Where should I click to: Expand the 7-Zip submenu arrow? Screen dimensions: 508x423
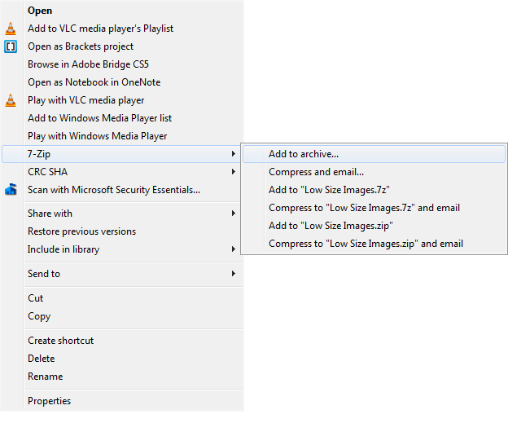click(234, 154)
